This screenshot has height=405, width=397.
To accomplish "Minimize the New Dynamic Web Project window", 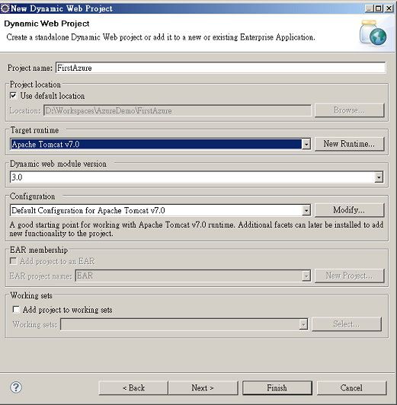I will (370, 8).
